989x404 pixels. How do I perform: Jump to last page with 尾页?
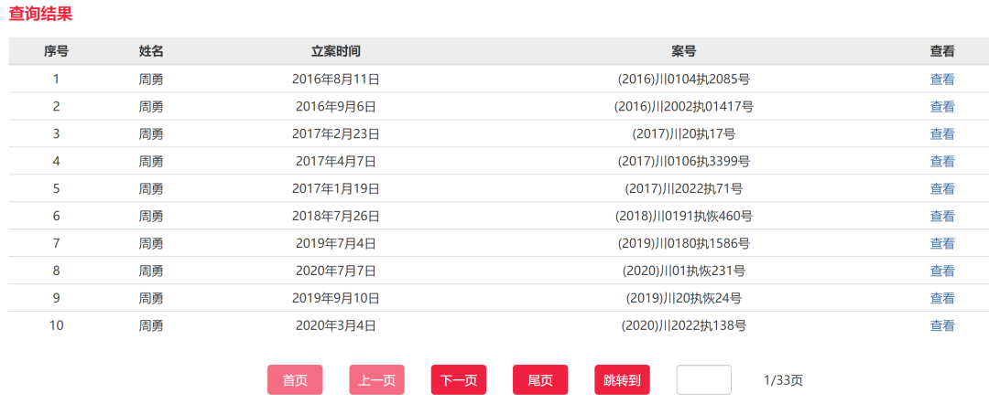point(540,380)
